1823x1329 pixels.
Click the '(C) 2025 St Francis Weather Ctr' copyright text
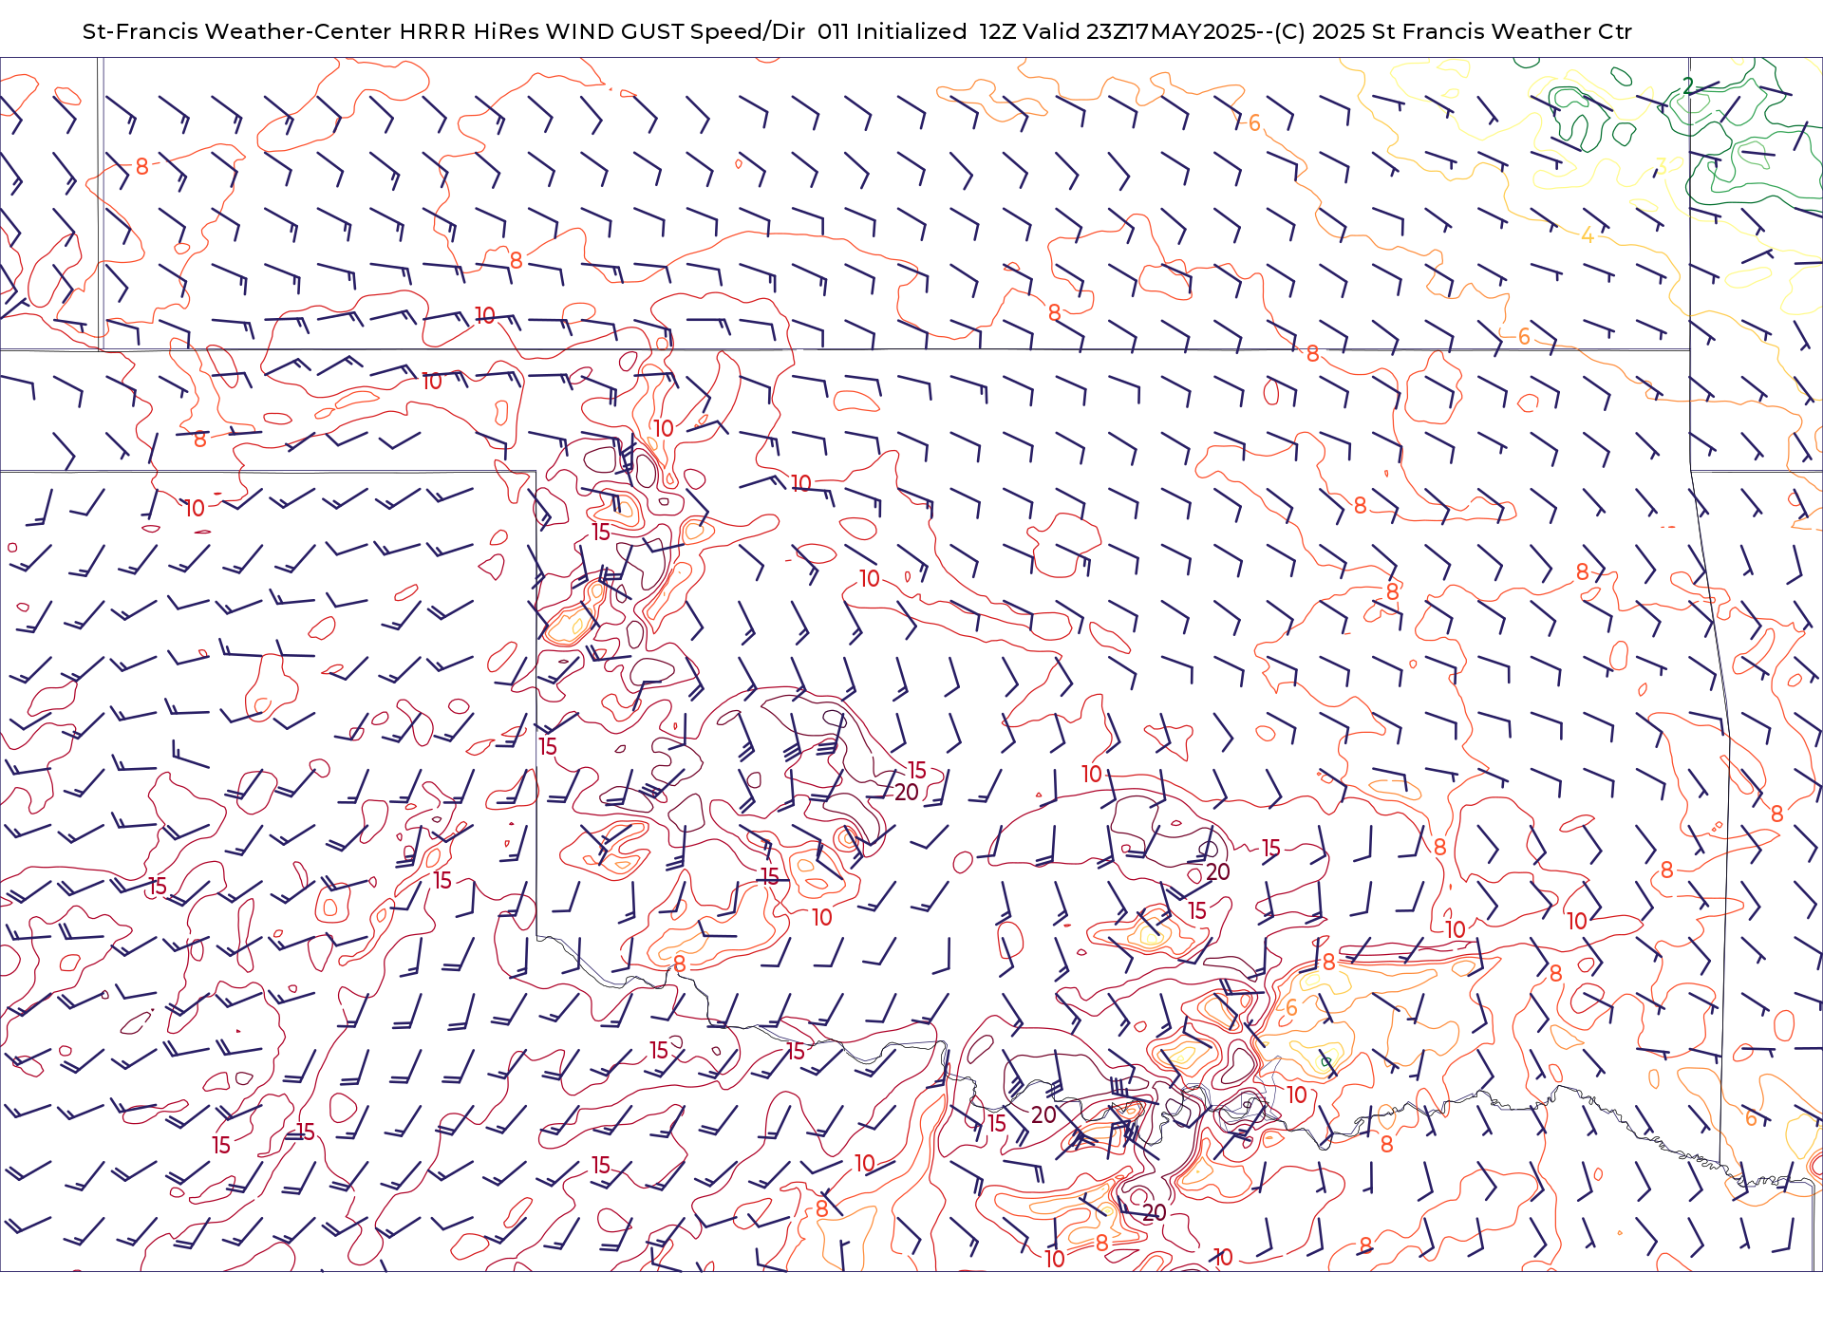[x=1453, y=31]
